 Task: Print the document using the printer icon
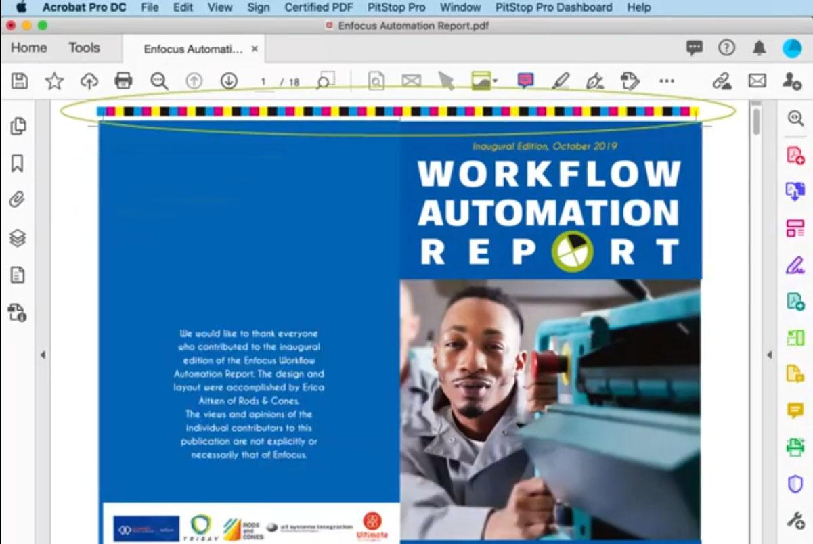point(123,81)
